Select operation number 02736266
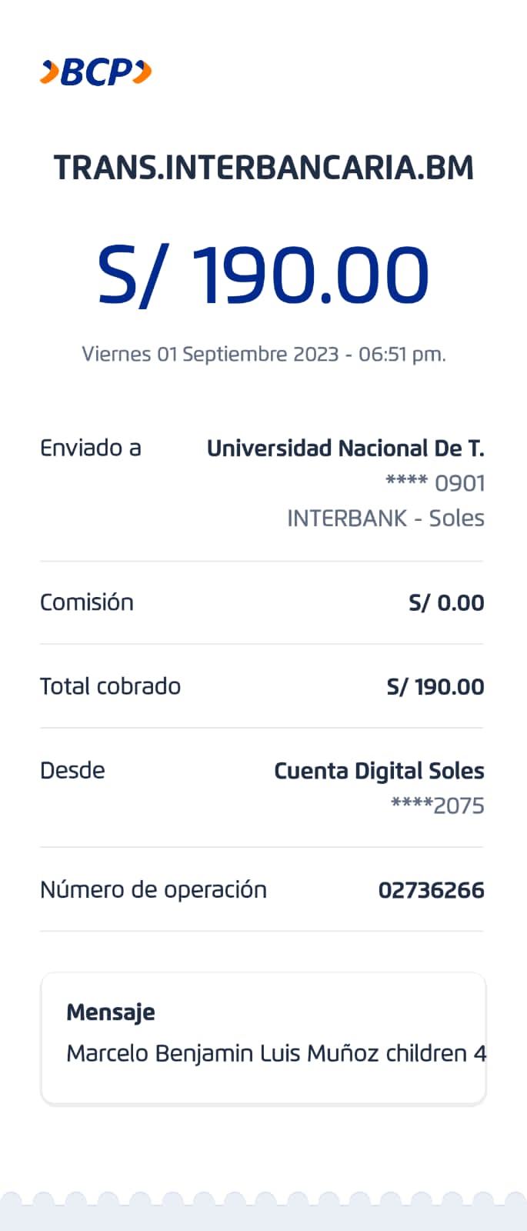 431,890
